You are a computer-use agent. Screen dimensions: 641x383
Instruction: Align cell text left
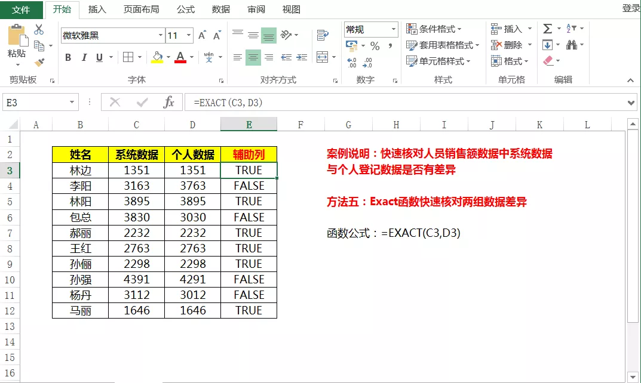[x=238, y=57]
